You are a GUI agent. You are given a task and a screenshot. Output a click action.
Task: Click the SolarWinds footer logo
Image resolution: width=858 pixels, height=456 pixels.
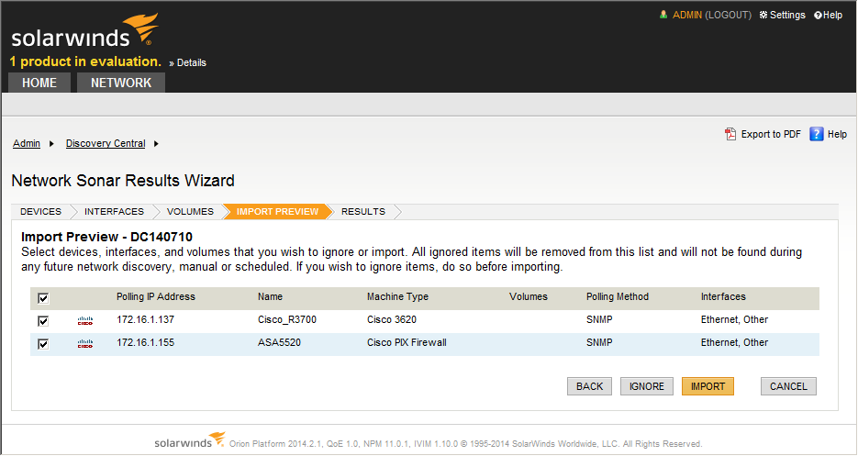pos(189,440)
